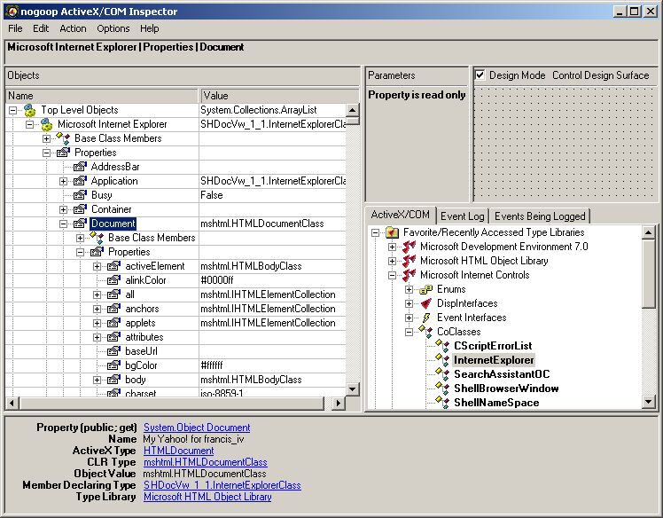Switch to the Events Being Logged tab
The image size is (663, 518).
click(x=540, y=216)
